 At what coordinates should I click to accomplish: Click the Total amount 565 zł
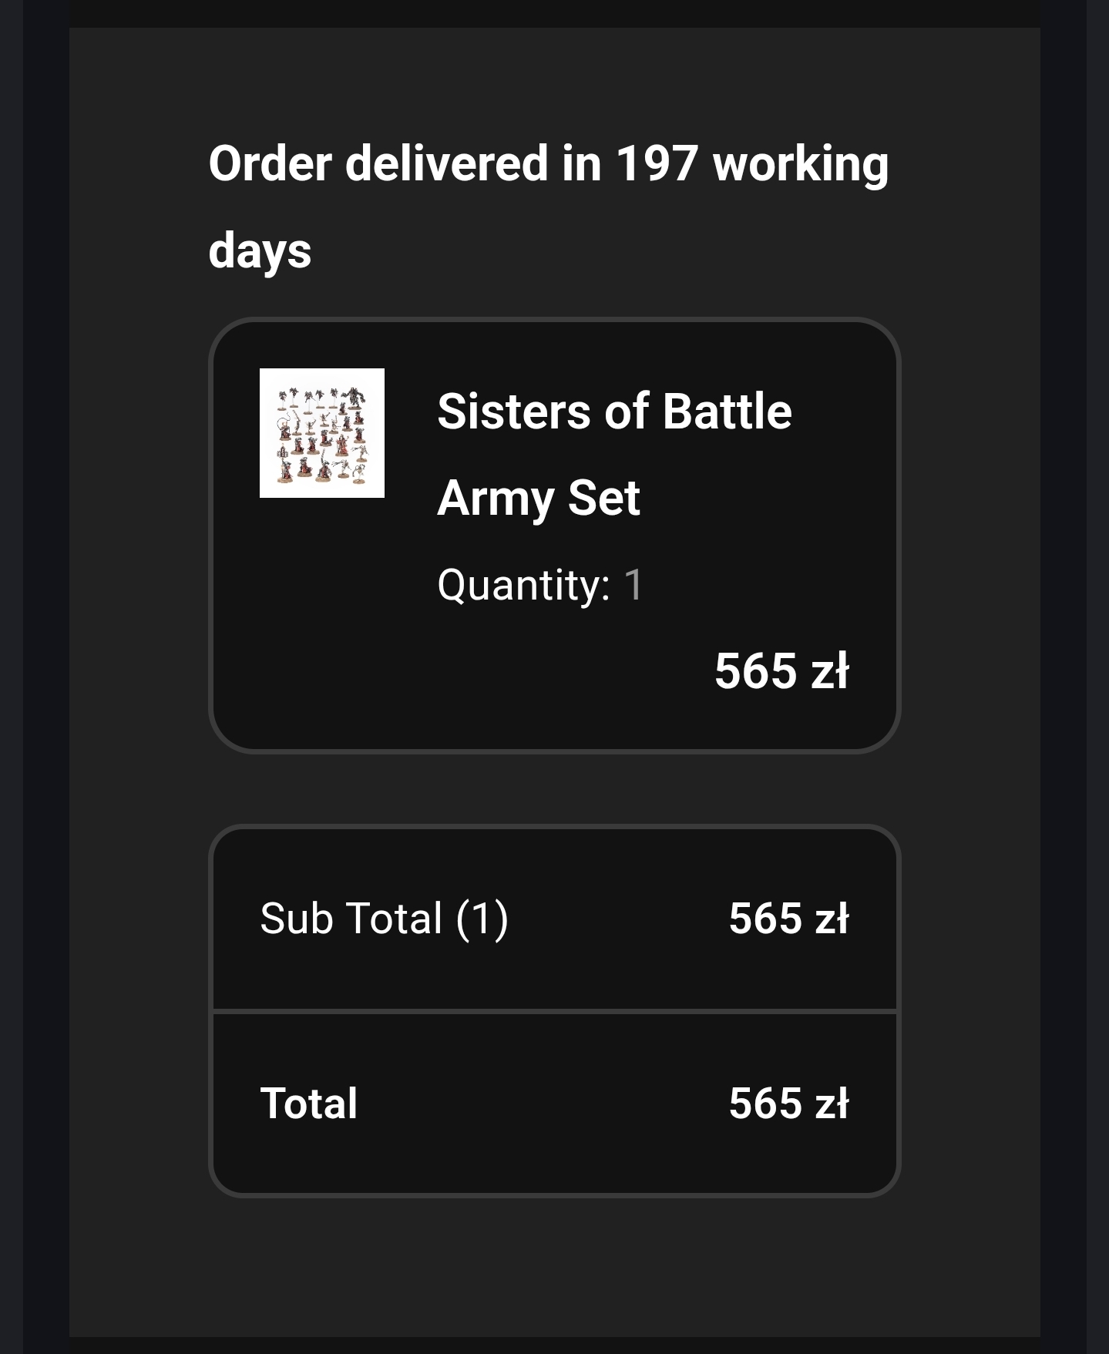[788, 1104]
